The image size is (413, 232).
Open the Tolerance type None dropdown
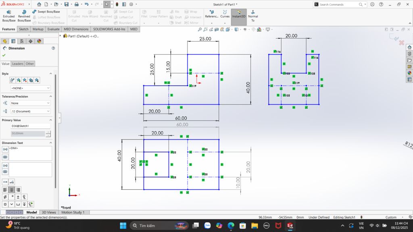[x=30, y=103]
